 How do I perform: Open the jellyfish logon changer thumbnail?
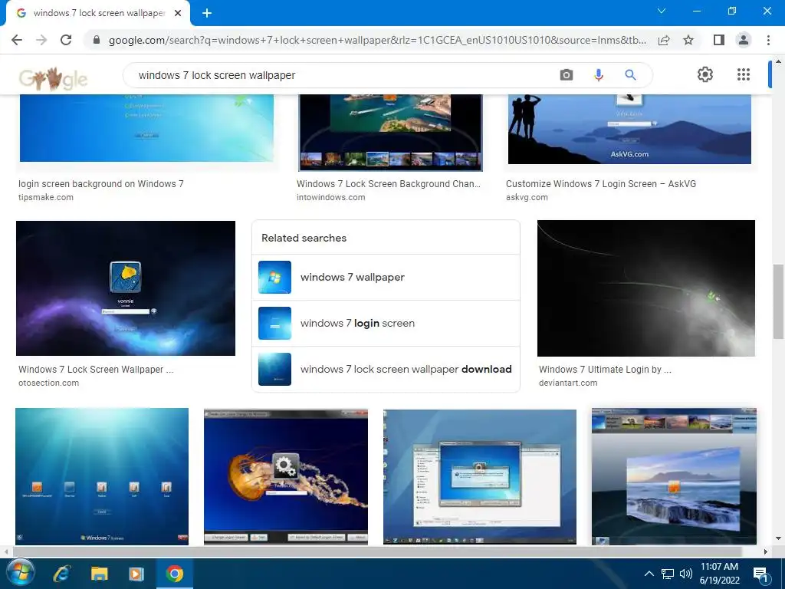(x=286, y=477)
